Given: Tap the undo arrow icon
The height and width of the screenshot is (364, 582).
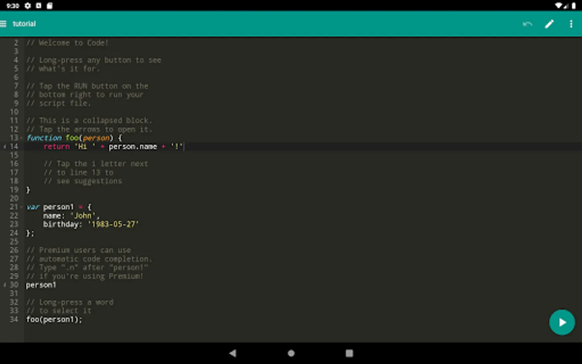Looking at the screenshot, I should (x=527, y=24).
